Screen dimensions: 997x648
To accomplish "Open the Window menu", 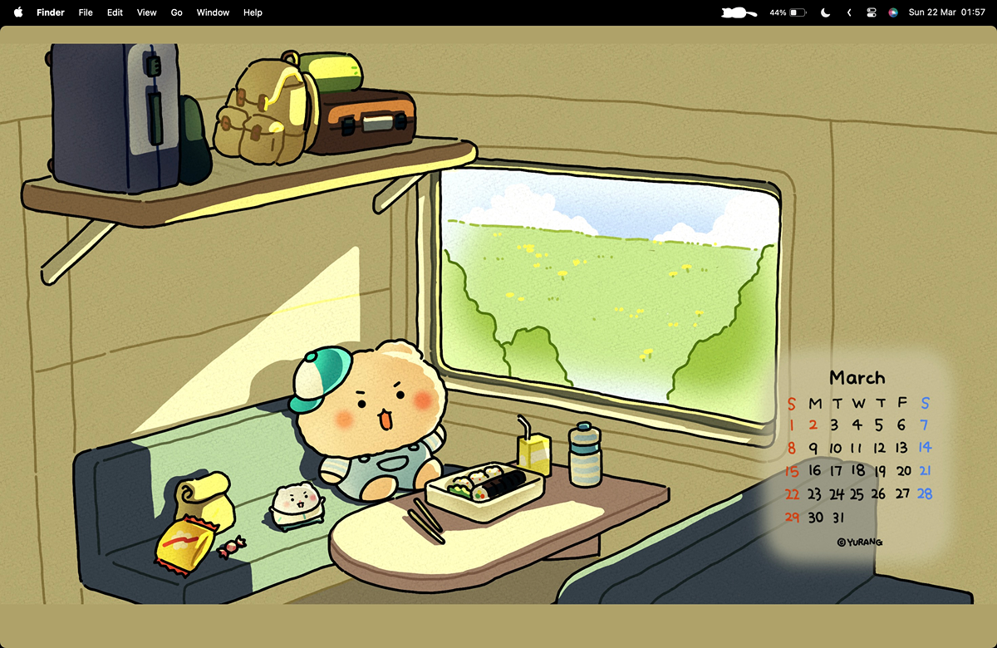I will pyautogui.click(x=213, y=12).
